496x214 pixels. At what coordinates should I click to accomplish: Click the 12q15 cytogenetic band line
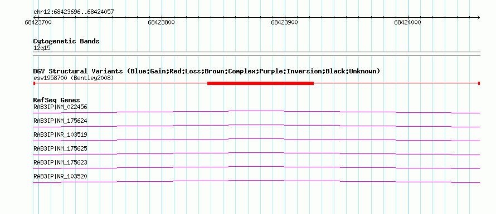(x=256, y=54)
